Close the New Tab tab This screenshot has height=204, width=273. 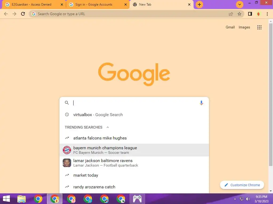coord(189,5)
